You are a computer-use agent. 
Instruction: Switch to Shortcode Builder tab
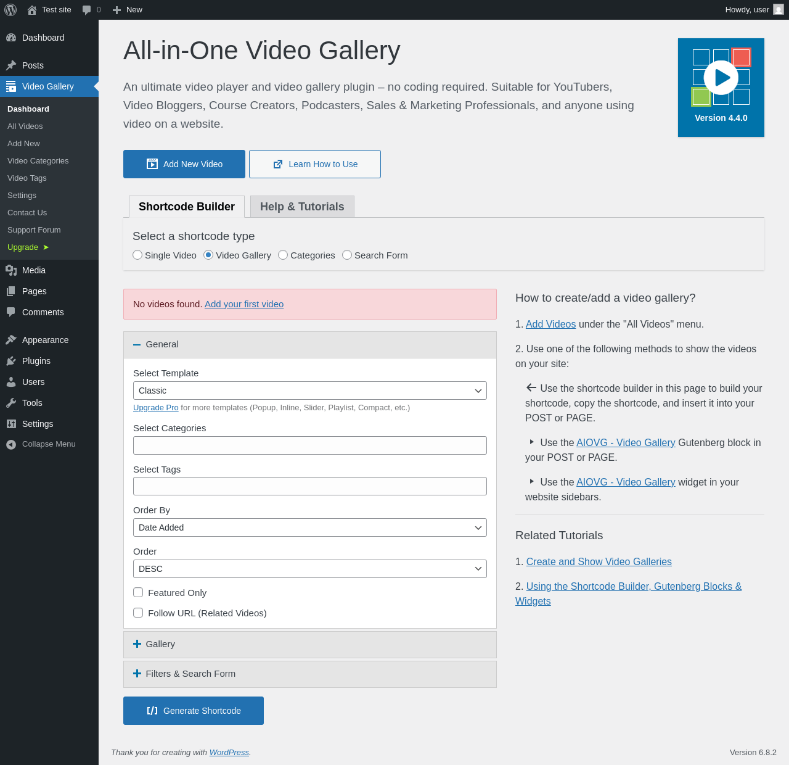(x=187, y=207)
